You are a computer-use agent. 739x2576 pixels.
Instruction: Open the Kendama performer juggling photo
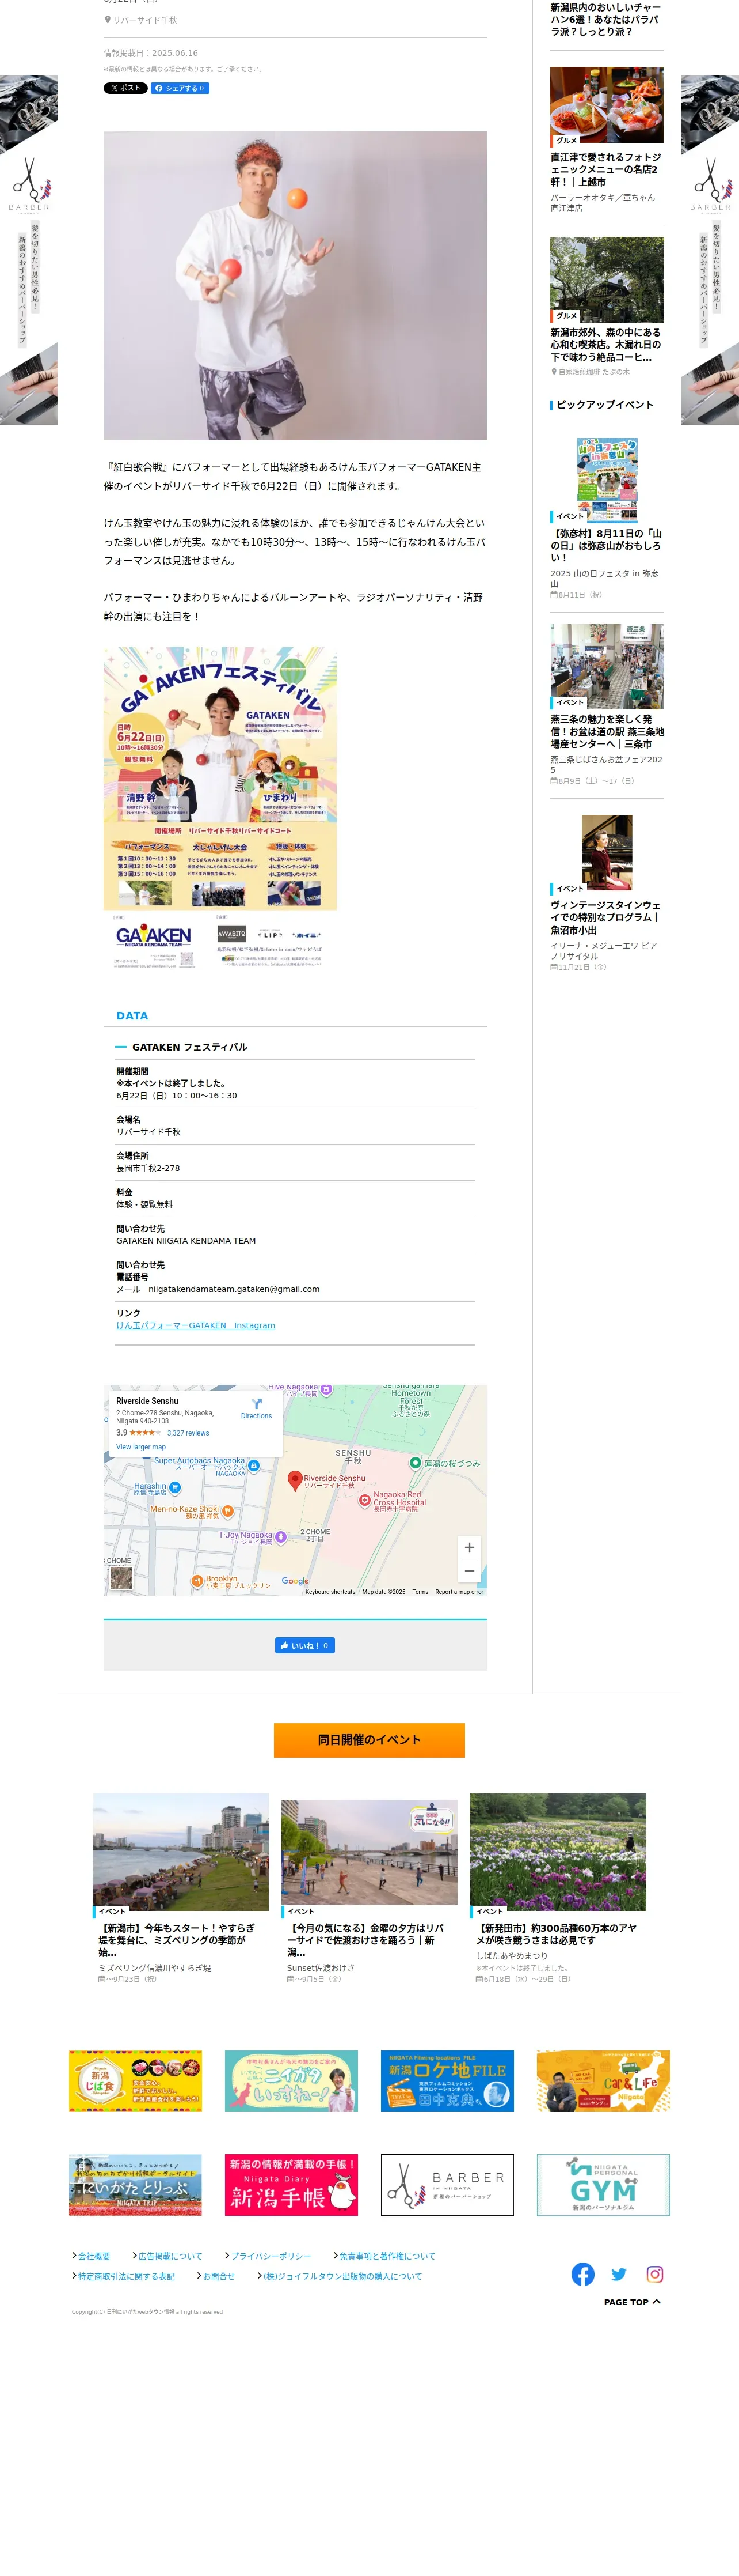click(x=295, y=285)
